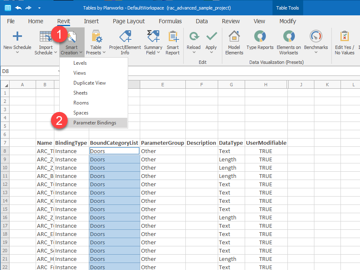Switch to the View ribbon tab
Image resolution: width=360 pixels, height=270 pixels.
(x=259, y=21)
